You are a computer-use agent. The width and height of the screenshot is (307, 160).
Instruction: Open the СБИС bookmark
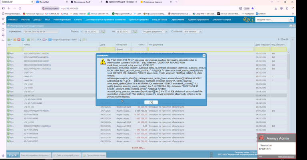point(138,14)
